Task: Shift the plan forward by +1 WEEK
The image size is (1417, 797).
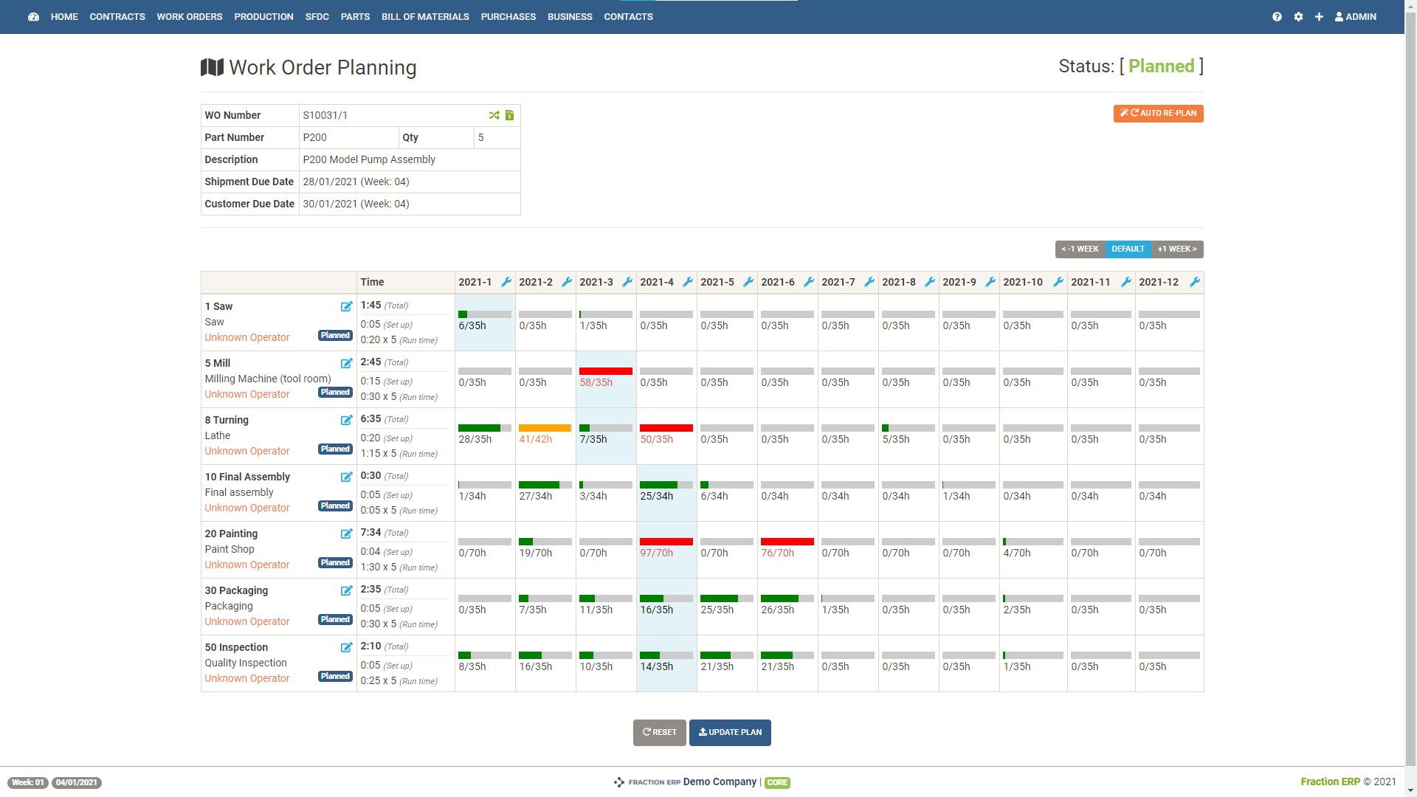Action: click(1177, 249)
